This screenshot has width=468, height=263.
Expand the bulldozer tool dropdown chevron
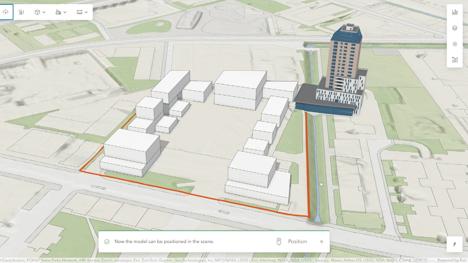pyautogui.click(x=65, y=12)
